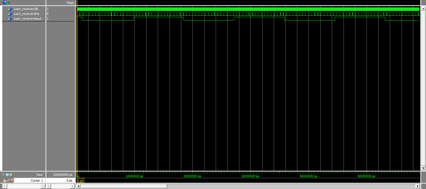Click the waveform horizontal scroll right arrow

coord(418,186)
